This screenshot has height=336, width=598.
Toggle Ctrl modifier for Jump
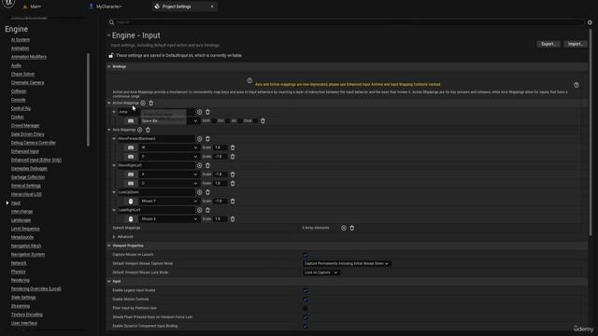coord(228,120)
